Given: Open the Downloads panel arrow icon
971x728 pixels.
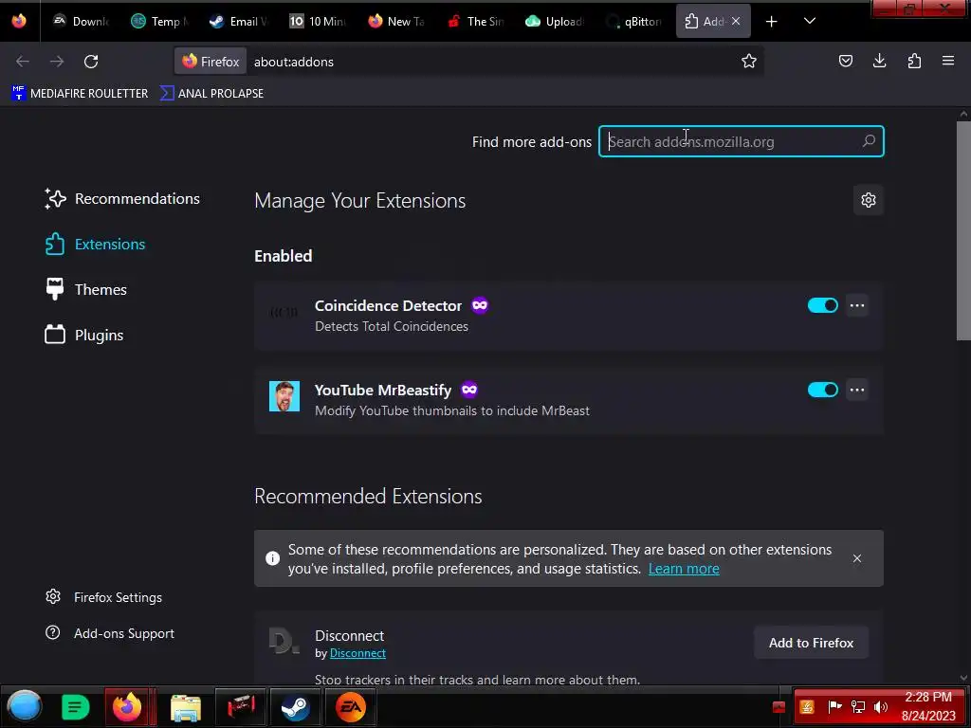Looking at the screenshot, I should 879,61.
